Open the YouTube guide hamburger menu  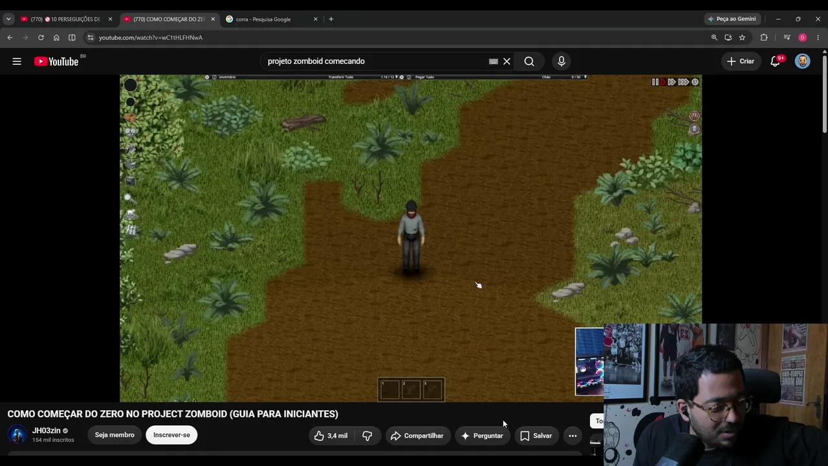click(17, 61)
